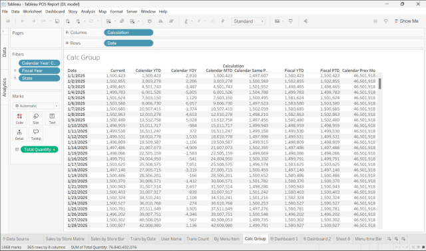This screenshot has height=251, width=426.
Task: Click the New Worksheet toolbar icon
Action: (x=108, y=21)
